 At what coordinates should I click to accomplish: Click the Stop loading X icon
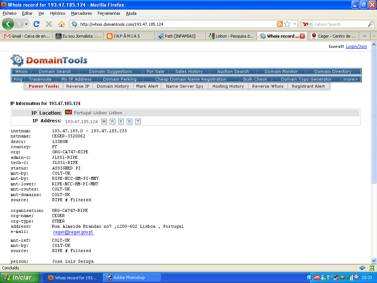tap(49, 24)
